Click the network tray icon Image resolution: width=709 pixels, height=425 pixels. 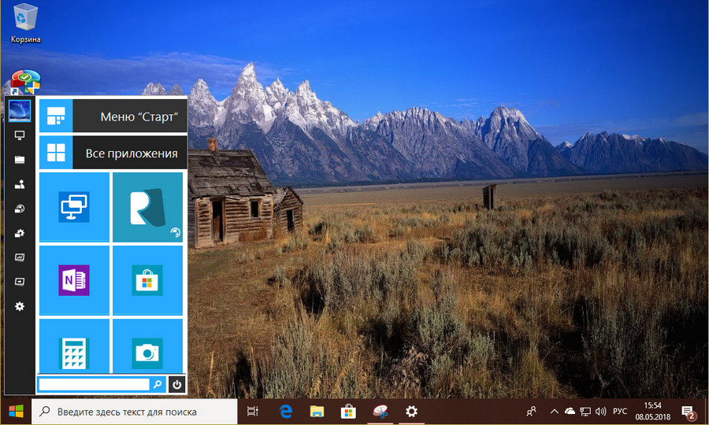585,412
